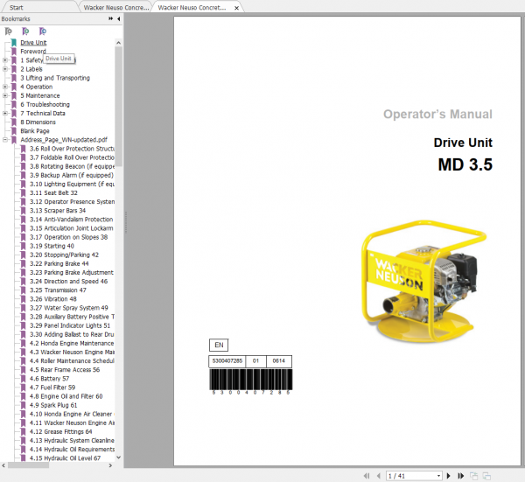Go to previous page arrow
This screenshot has height=482, width=525.
click(379, 476)
